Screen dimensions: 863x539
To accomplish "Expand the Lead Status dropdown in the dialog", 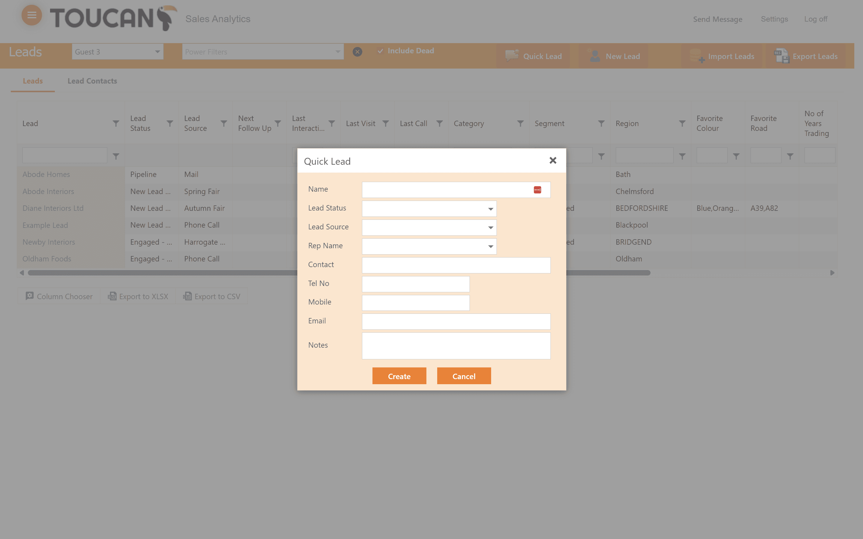I will [491, 209].
